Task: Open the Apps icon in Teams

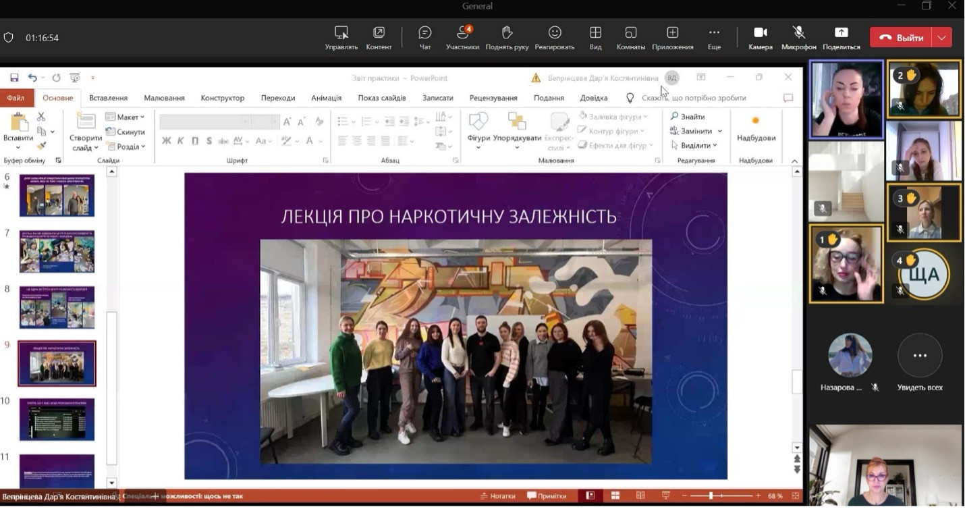Action: [672, 38]
